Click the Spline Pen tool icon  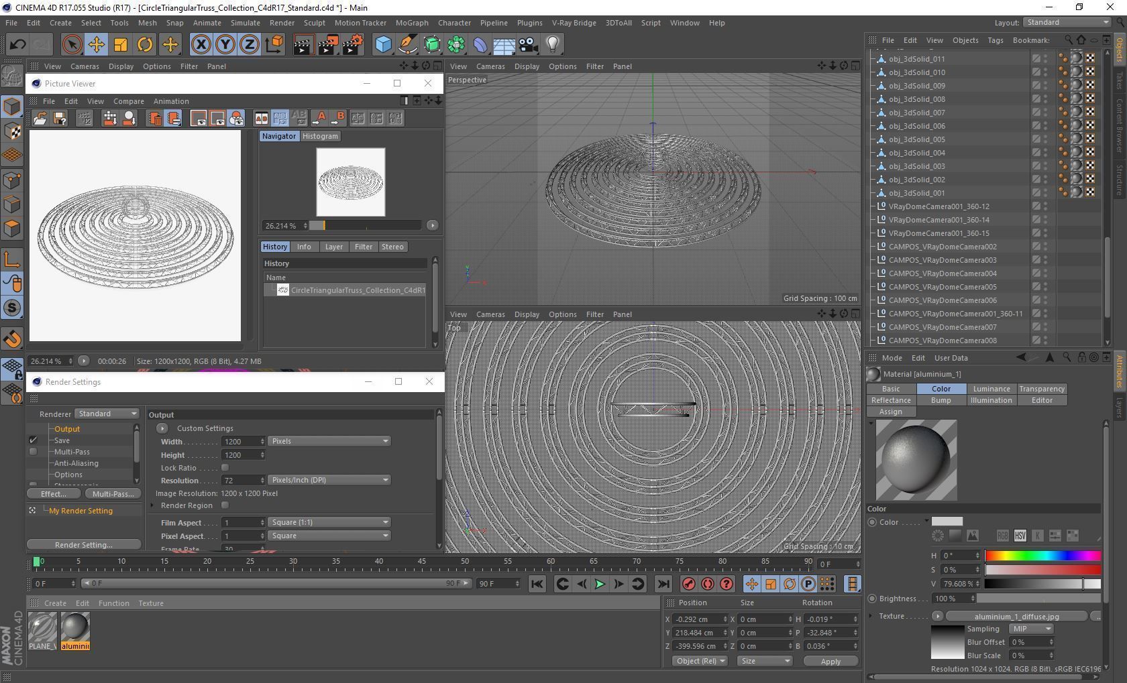coord(407,45)
